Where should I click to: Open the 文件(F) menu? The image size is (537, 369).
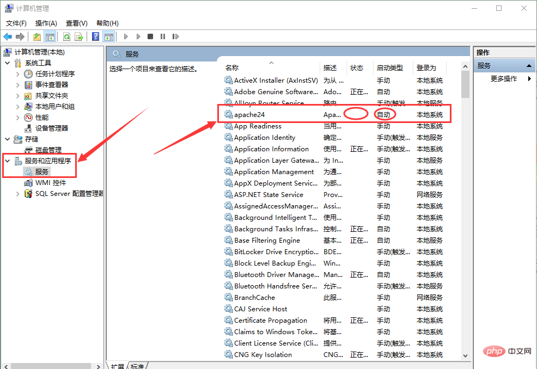[16, 23]
